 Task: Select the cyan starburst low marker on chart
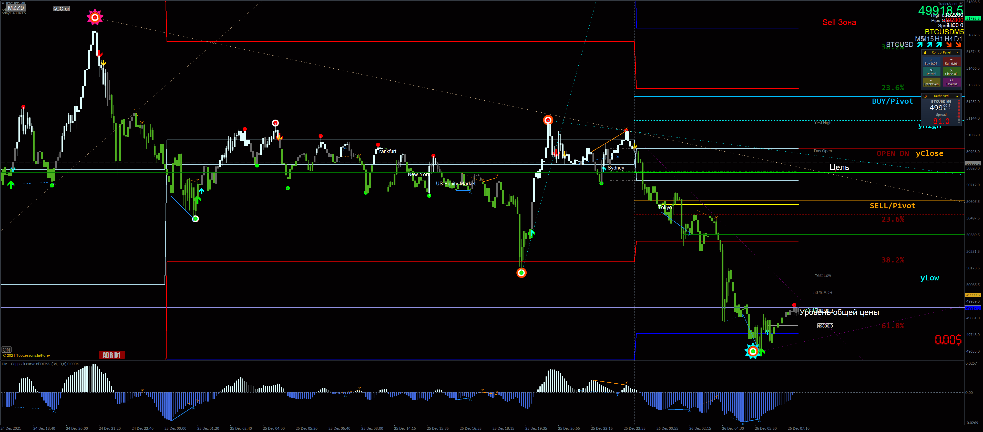coord(753,351)
